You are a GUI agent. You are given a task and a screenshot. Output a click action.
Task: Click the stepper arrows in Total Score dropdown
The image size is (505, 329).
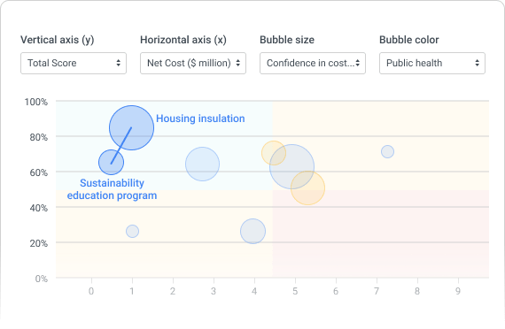(119, 63)
